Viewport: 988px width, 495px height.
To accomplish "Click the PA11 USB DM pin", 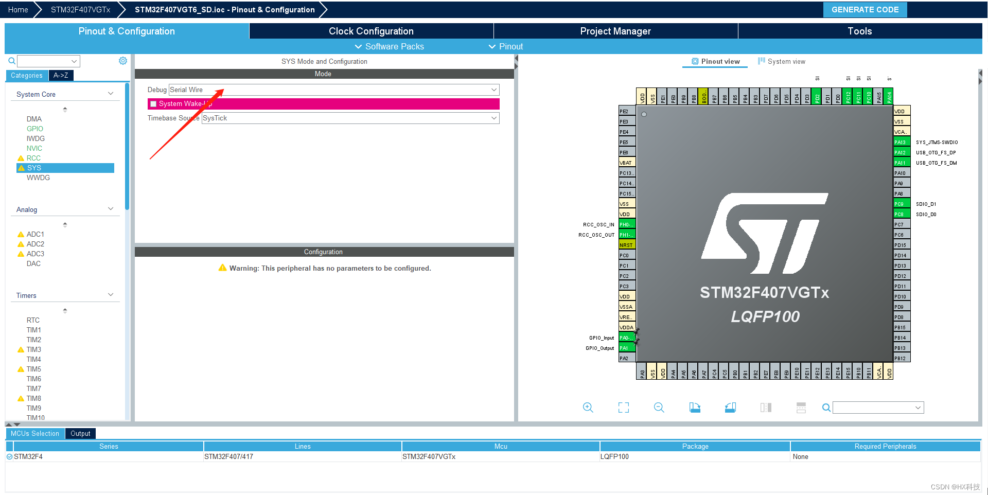I will tap(902, 163).
